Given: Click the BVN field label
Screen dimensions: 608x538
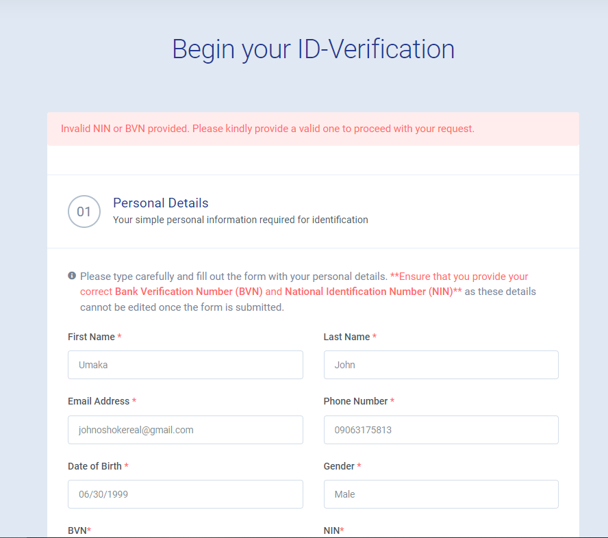Looking at the screenshot, I should point(77,530).
